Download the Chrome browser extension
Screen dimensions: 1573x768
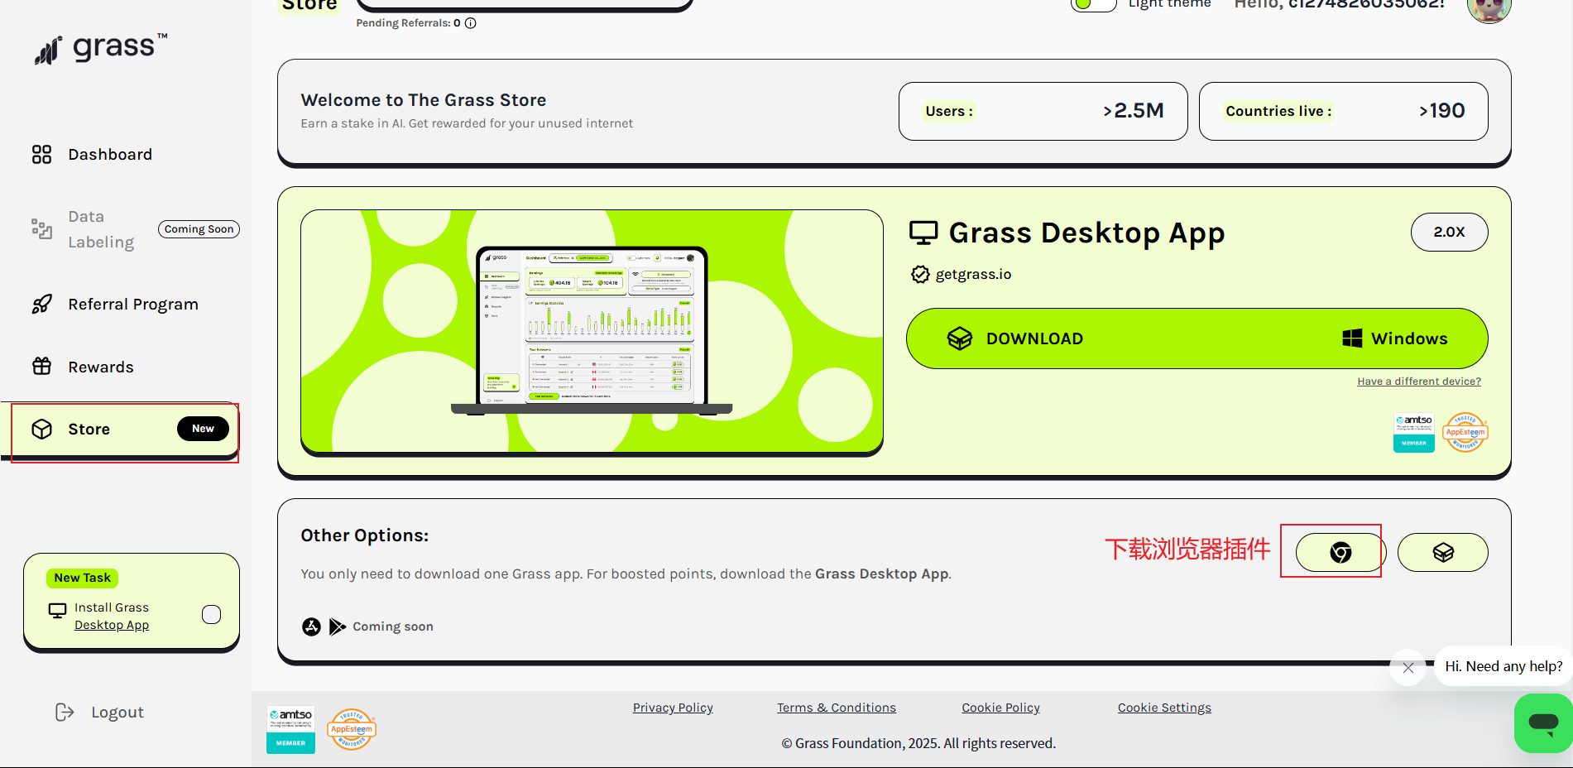[x=1340, y=552]
